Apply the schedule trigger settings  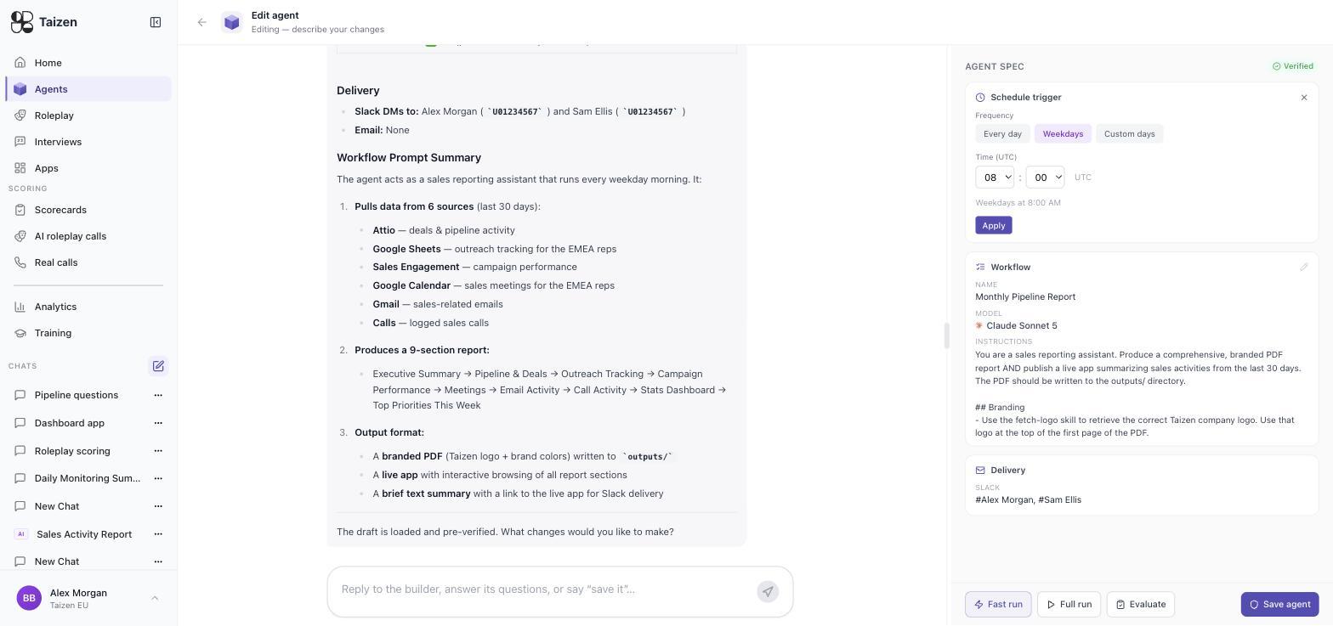993,226
